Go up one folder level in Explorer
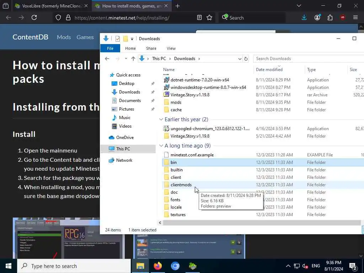Image resolution: width=364 pixels, height=273 pixels. tap(133, 59)
